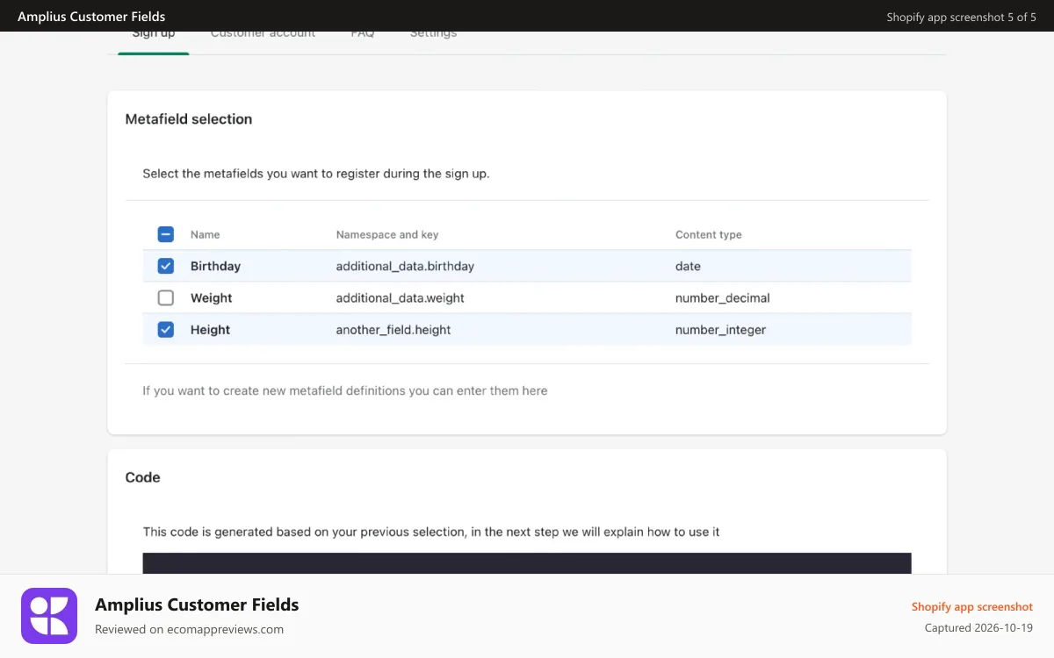
Task: Click the Amplius Customer Fields app logo icon
Action: [49, 616]
